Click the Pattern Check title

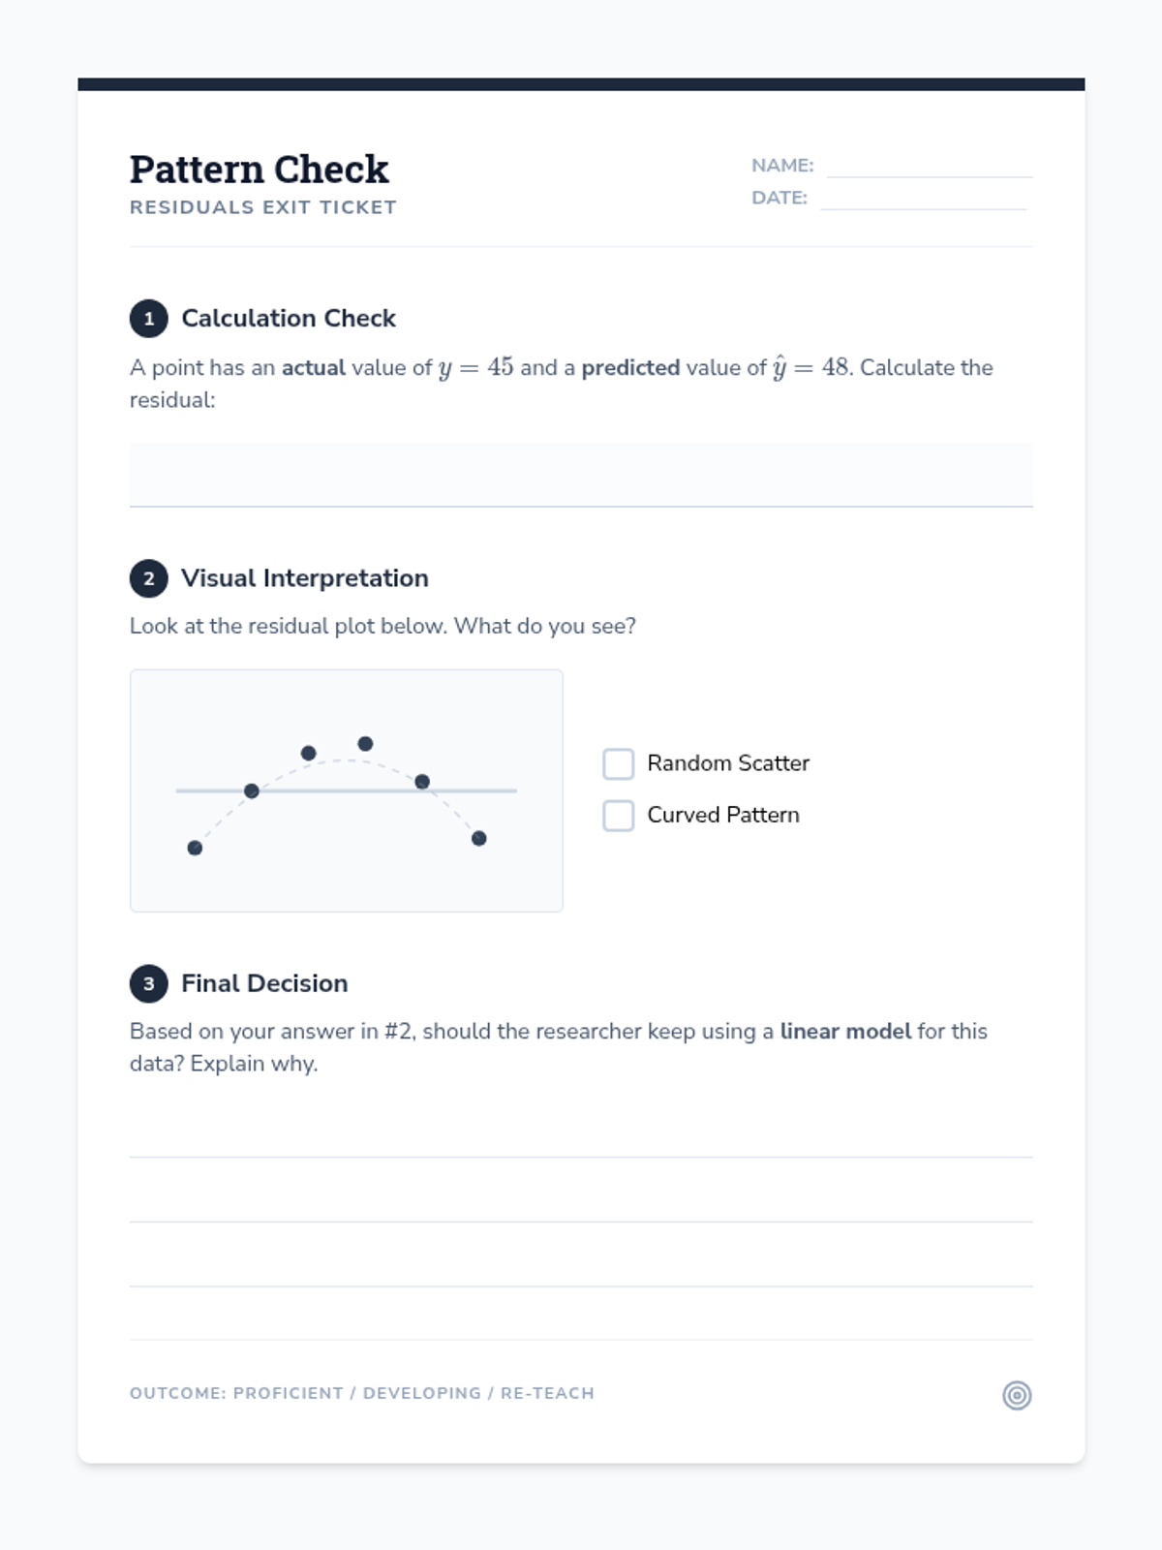pos(260,170)
